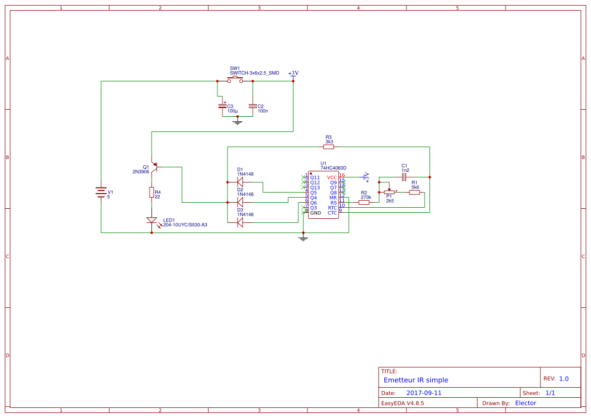This screenshot has height=418, width=591.
Task: Click the title Emetteur IR simple
Action: 416,380
